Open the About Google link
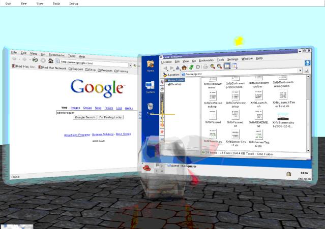The height and width of the screenshot is (229, 325). point(123,134)
